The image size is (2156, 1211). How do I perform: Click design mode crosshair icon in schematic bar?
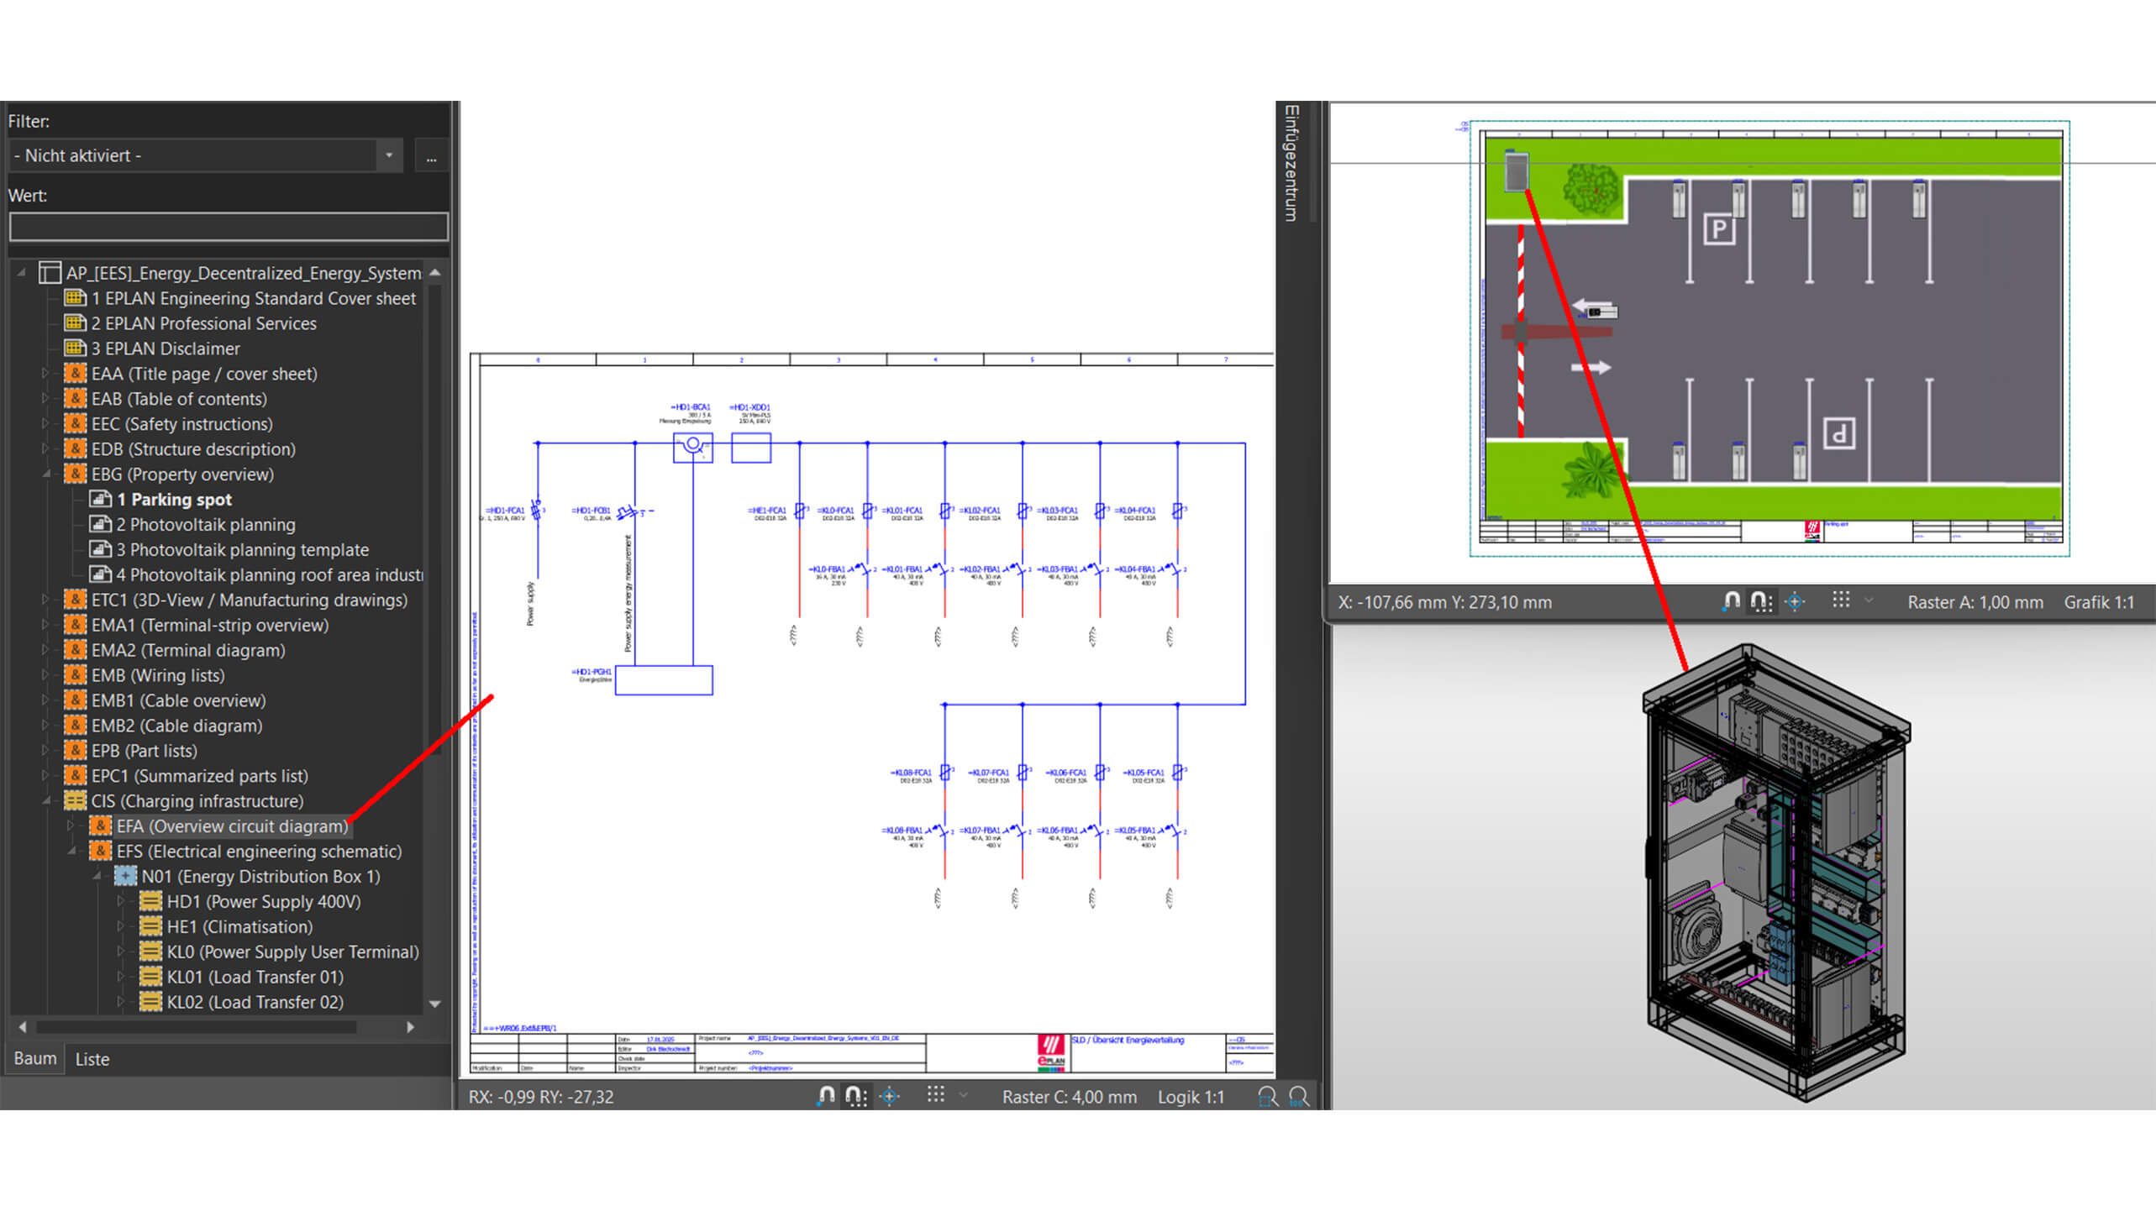click(890, 1096)
